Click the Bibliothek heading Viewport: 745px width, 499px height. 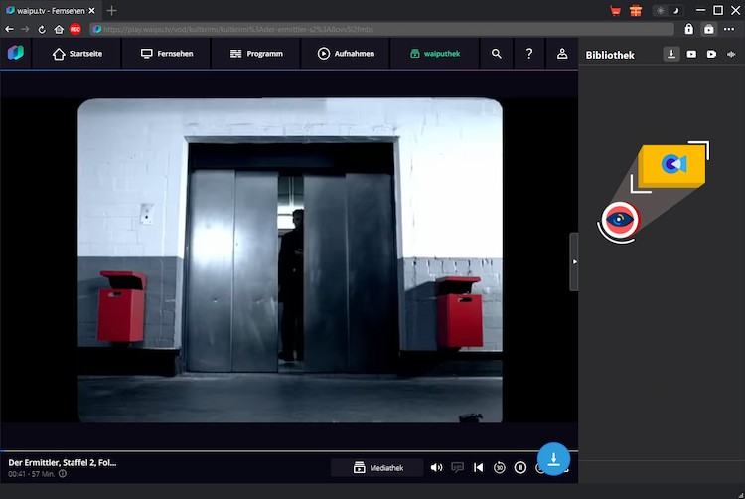coord(610,55)
